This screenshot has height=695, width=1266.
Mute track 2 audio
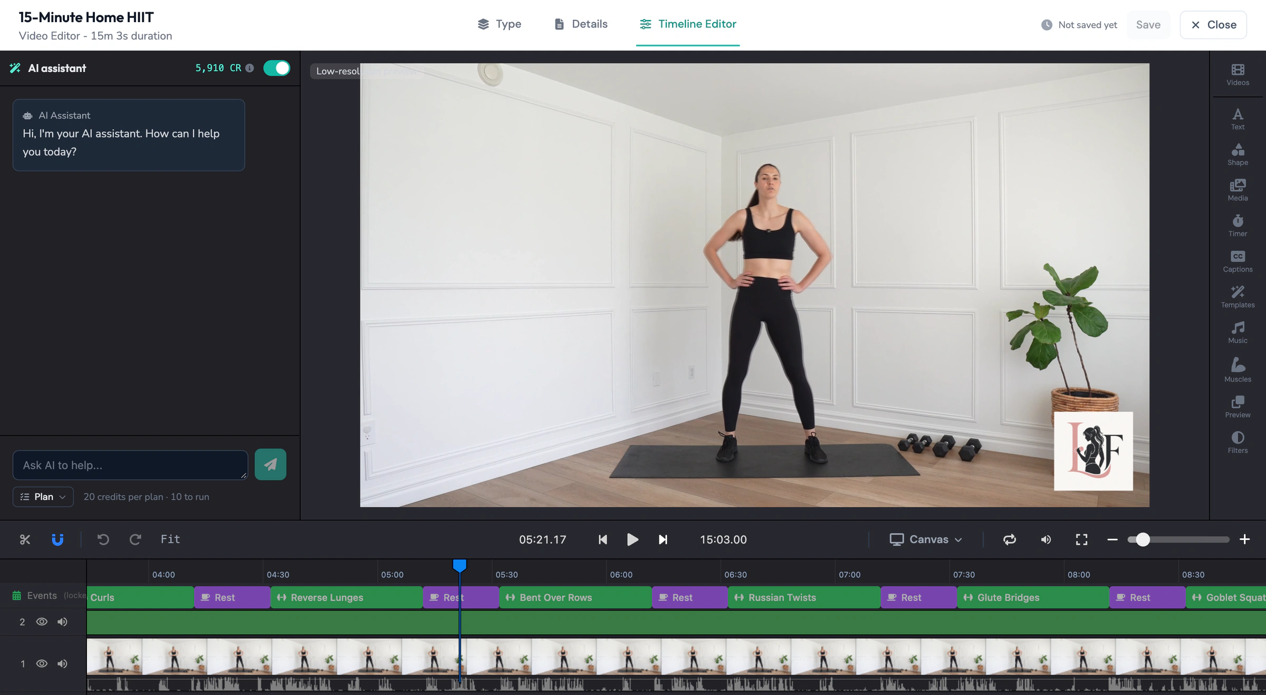pyautogui.click(x=62, y=622)
